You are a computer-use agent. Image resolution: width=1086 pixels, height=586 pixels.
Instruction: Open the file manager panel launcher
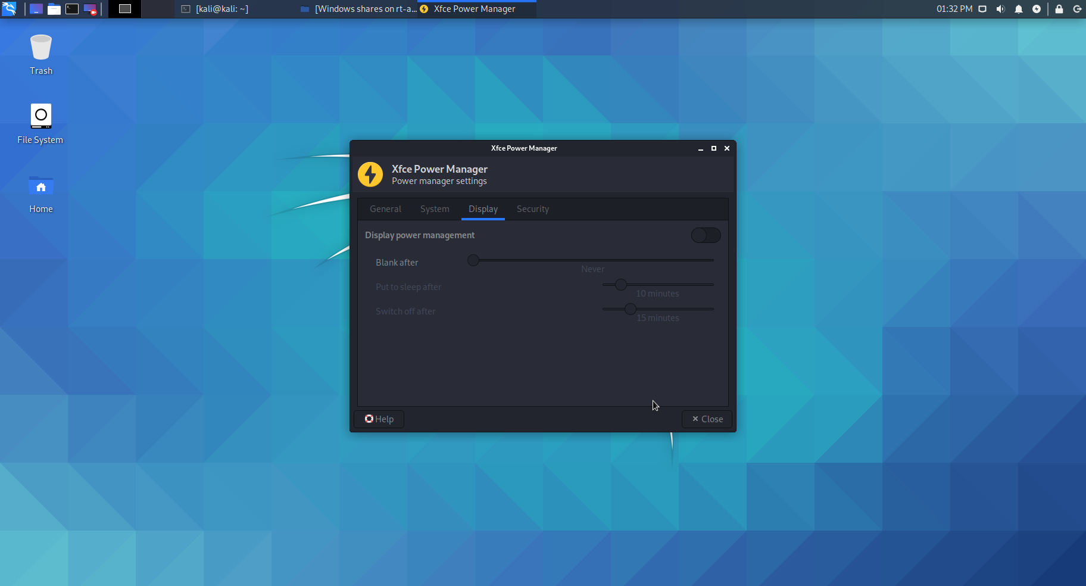click(54, 9)
